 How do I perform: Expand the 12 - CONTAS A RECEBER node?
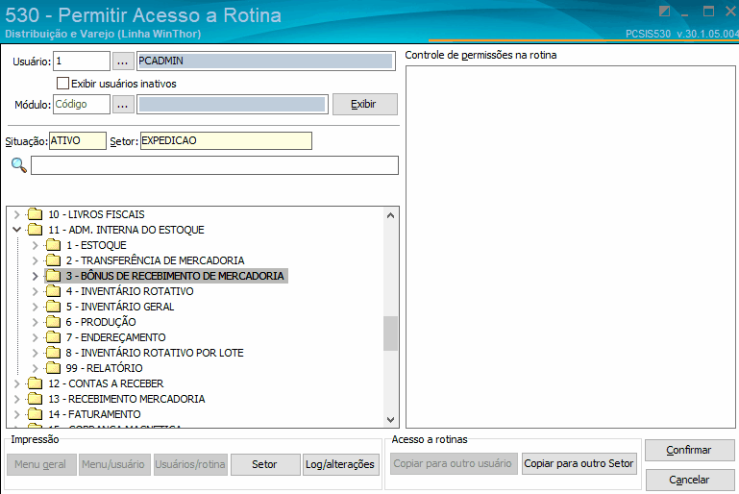(x=17, y=383)
